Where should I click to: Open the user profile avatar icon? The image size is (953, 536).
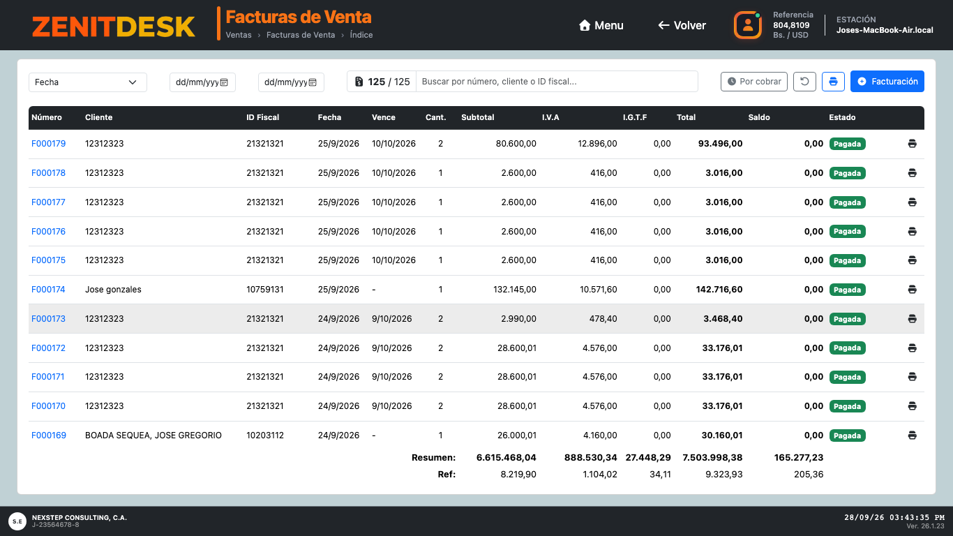click(x=748, y=25)
